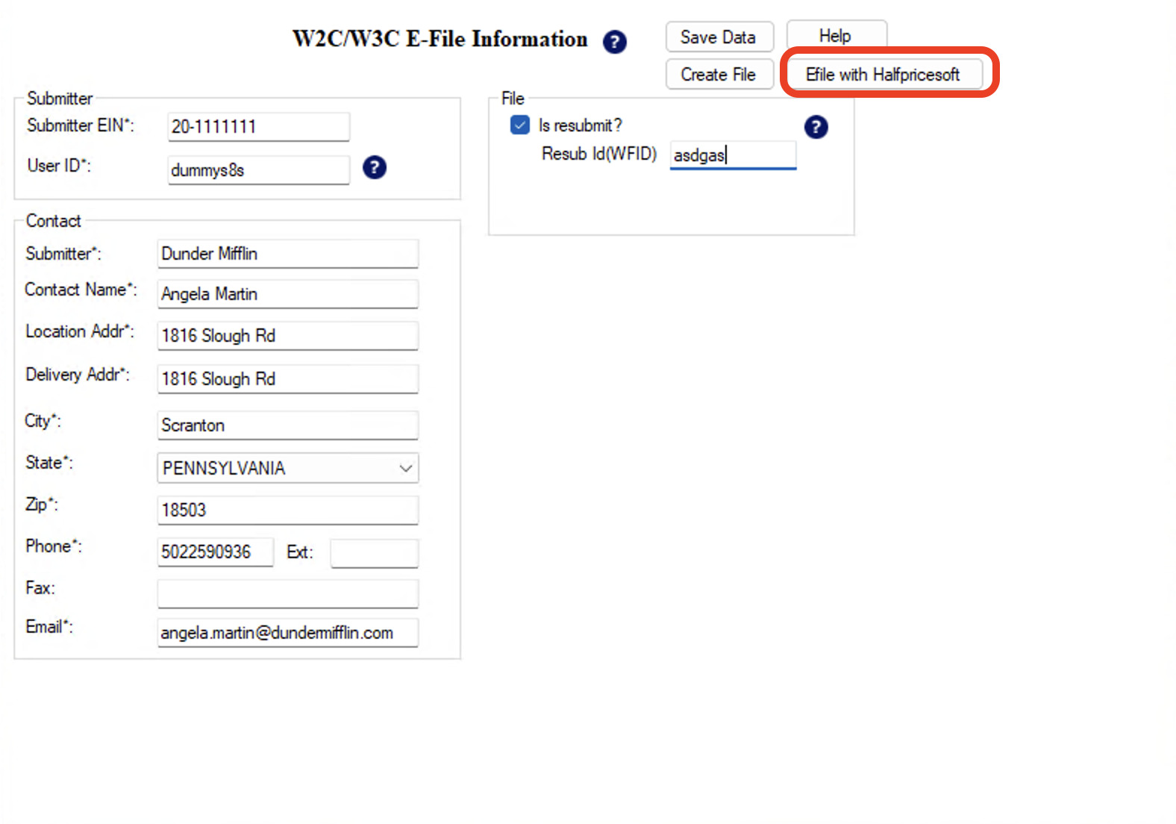Click help icon beside User ID field
Image resolution: width=1176 pixels, height=824 pixels.
point(374,167)
